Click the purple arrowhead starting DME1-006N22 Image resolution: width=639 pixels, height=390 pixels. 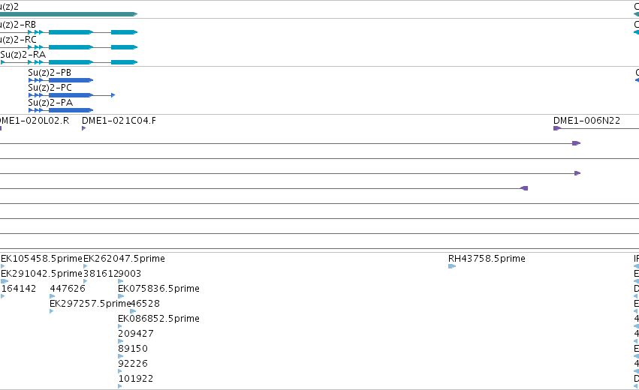pyautogui.click(x=556, y=129)
